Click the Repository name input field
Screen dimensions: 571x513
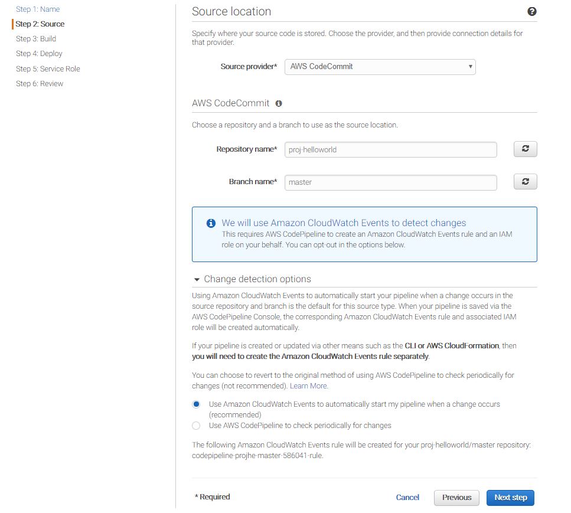(390, 150)
